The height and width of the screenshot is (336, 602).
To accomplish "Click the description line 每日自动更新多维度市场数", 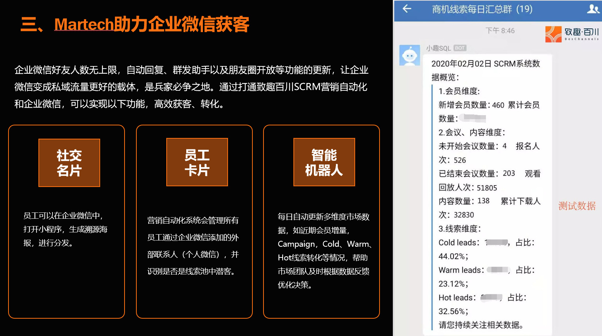I will (324, 217).
